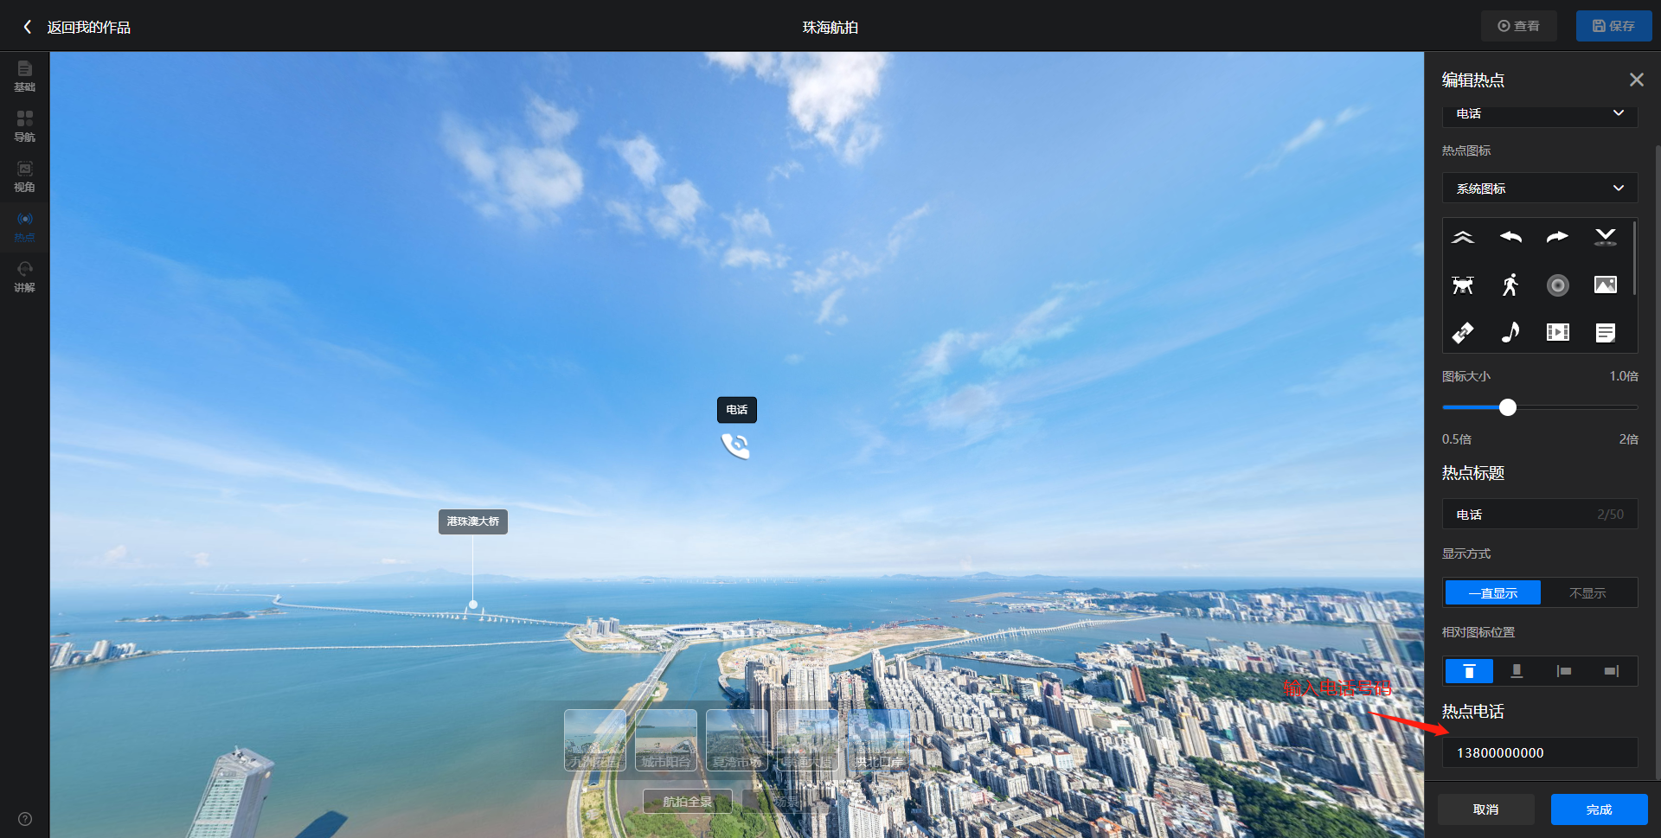This screenshot has height=838, width=1661.
Task: Select the drone hotspot icon
Action: tap(1463, 285)
